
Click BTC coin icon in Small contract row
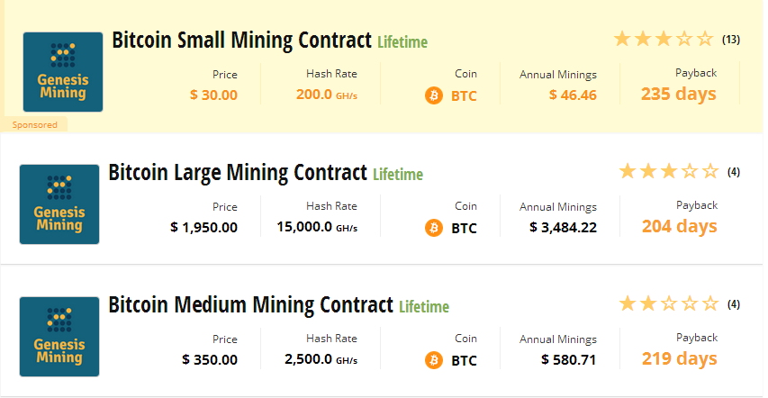coord(433,95)
